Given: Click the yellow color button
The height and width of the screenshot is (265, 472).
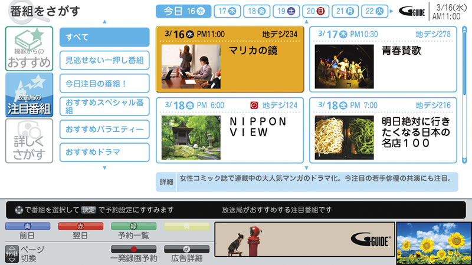Looking at the screenshot, I should click(186, 226).
